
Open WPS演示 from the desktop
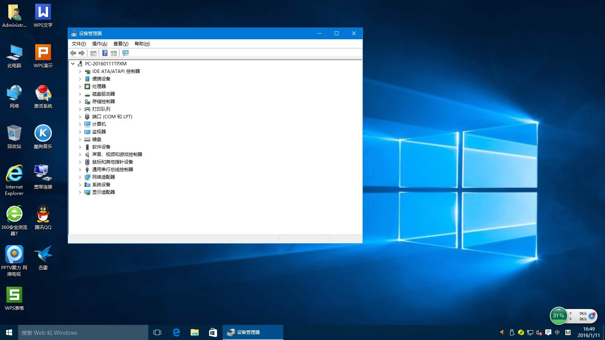click(x=43, y=54)
